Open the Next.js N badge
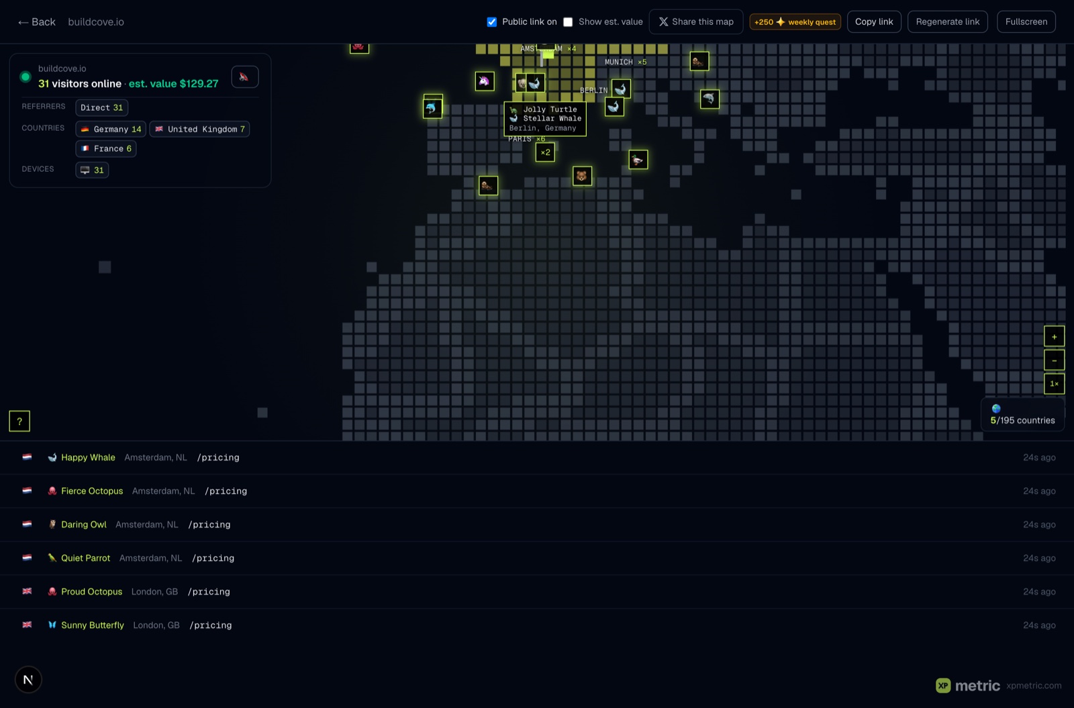Viewport: 1074px width, 708px height. [x=28, y=680]
